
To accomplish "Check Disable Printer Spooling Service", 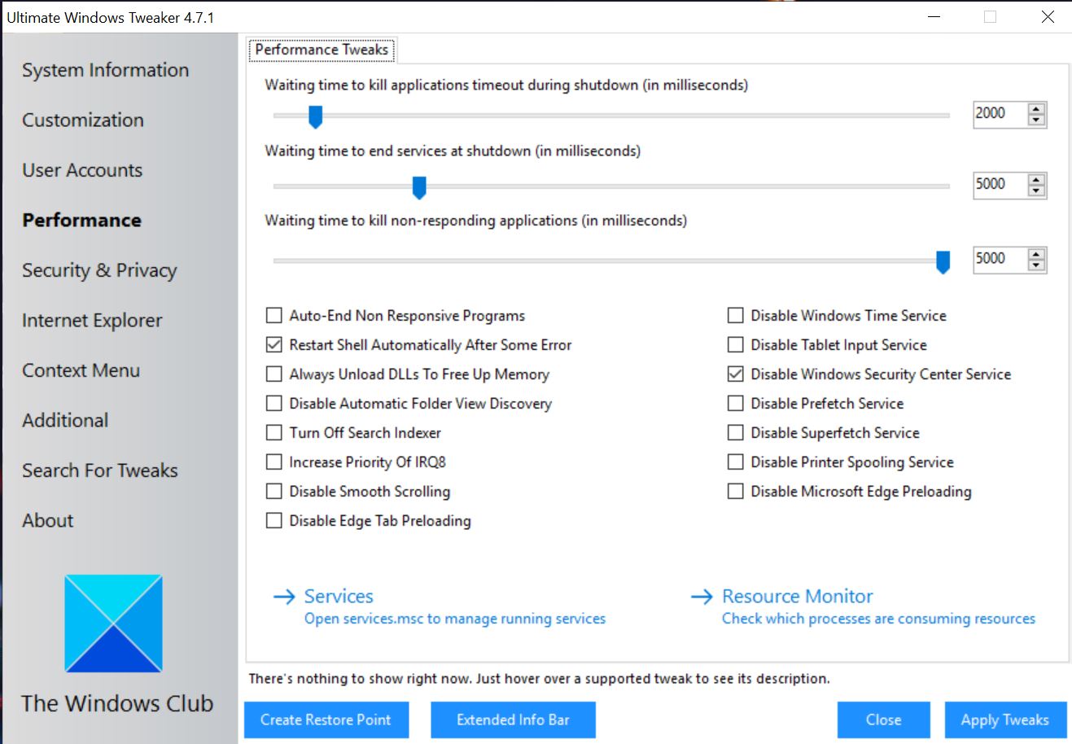I will [x=736, y=462].
